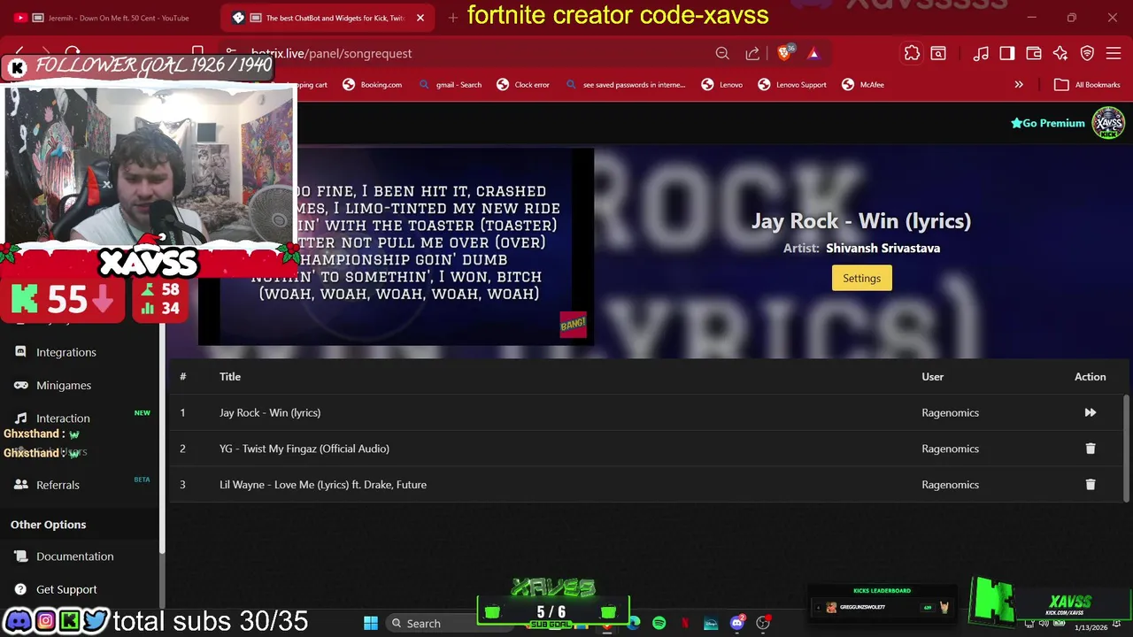The width and height of the screenshot is (1133, 637).
Task: Open the Booking.com bookmark
Action: click(x=373, y=85)
